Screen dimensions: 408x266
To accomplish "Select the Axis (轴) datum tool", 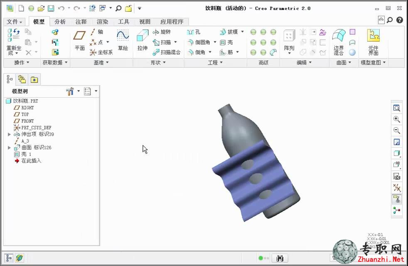I will 97,32.
